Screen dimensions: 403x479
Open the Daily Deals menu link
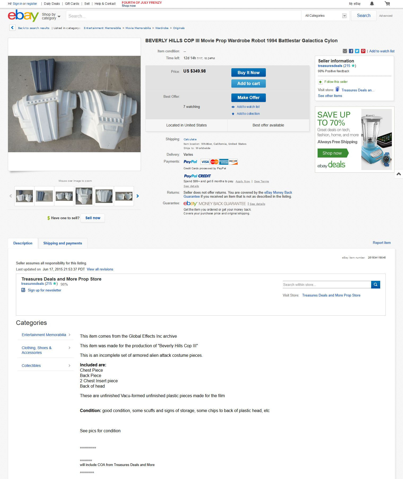coord(52,4)
